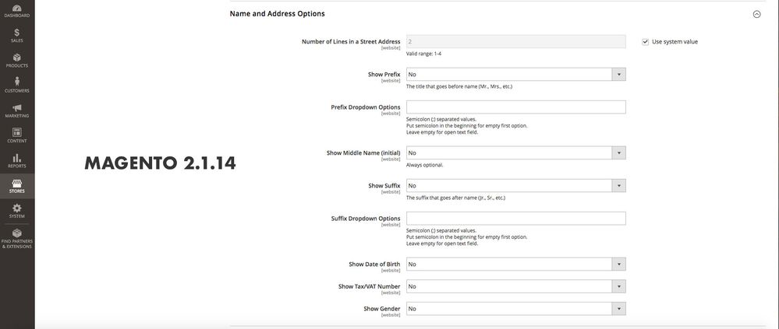
Task: Open the Show Suffix dropdown
Action: point(515,185)
